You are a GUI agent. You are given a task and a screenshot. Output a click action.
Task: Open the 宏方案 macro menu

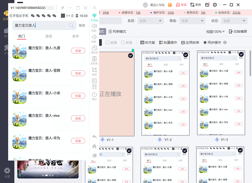click(148, 42)
